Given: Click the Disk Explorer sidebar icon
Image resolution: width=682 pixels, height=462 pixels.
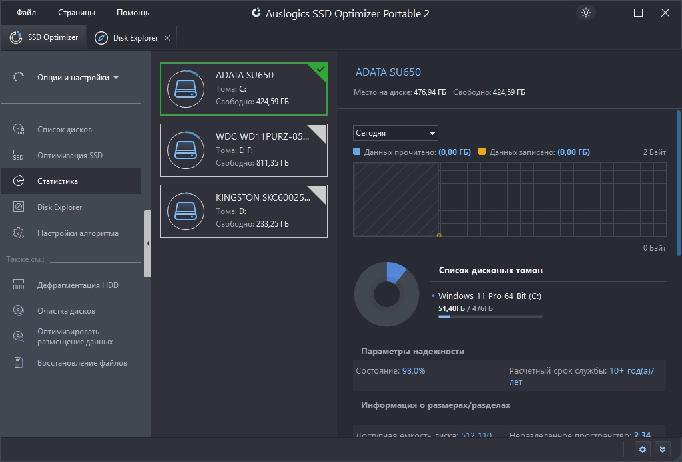Looking at the screenshot, I should 19,207.
